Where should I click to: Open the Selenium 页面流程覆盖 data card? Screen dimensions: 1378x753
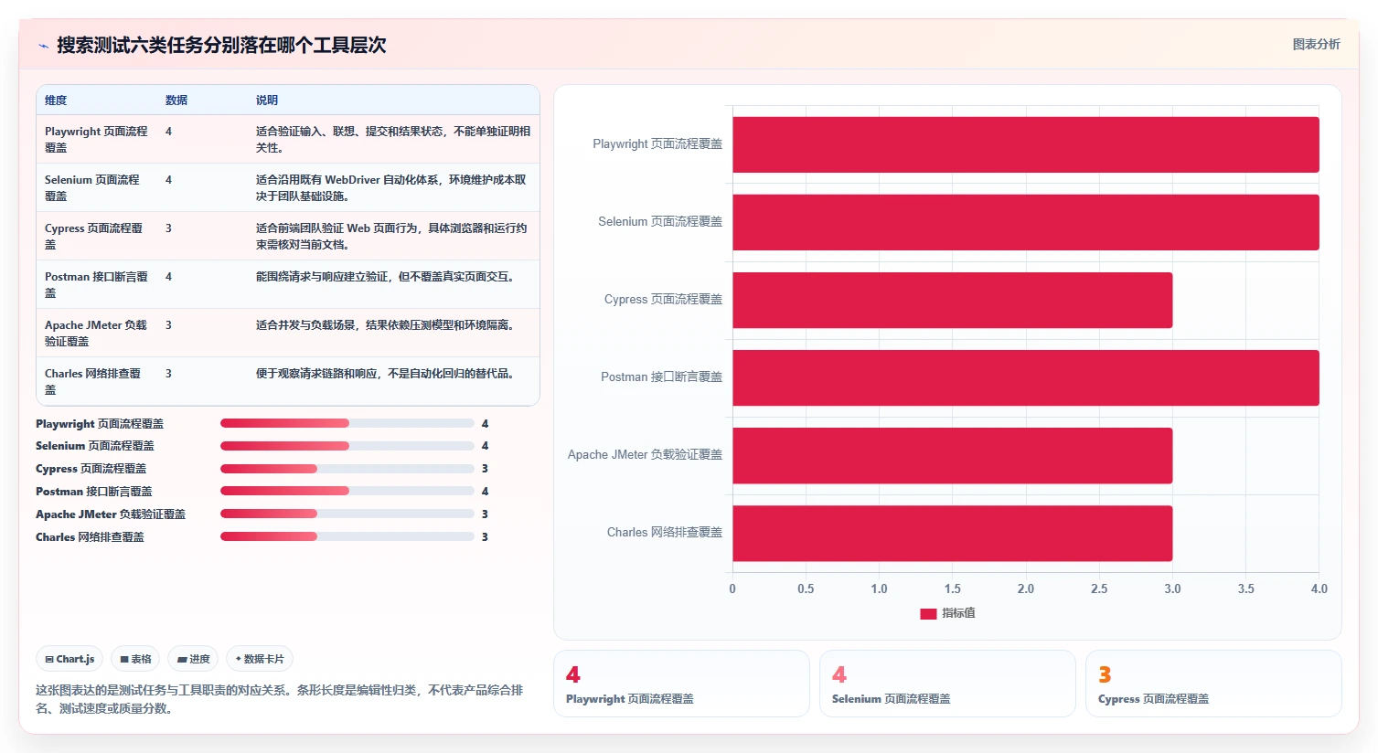[947, 684]
